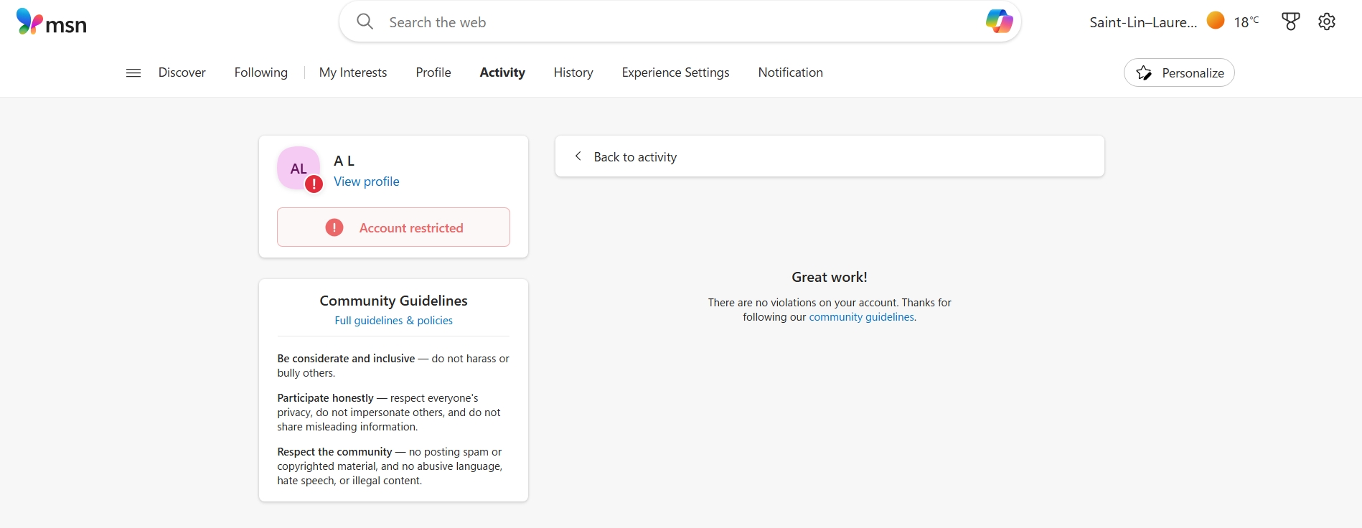Open the View profile link
This screenshot has height=528, width=1362.
point(367,181)
